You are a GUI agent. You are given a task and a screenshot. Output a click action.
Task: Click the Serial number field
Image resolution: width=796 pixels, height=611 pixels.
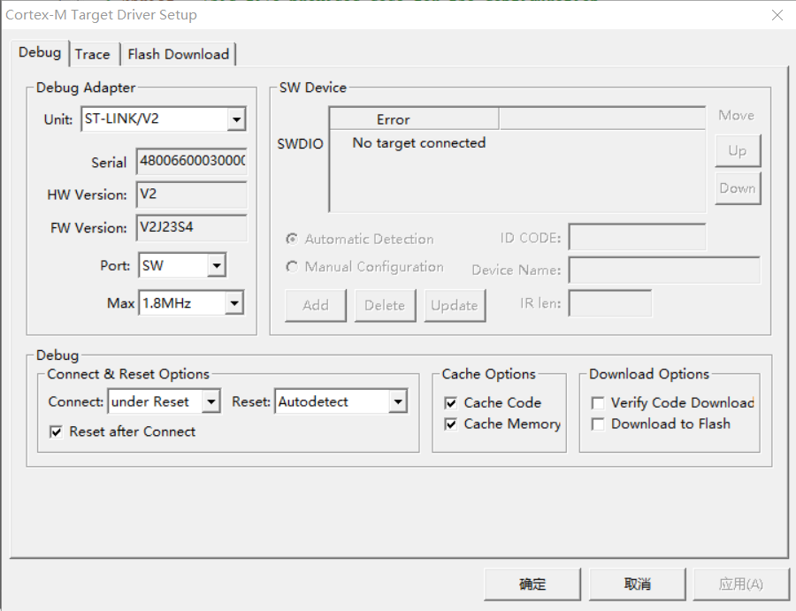coord(191,161)
